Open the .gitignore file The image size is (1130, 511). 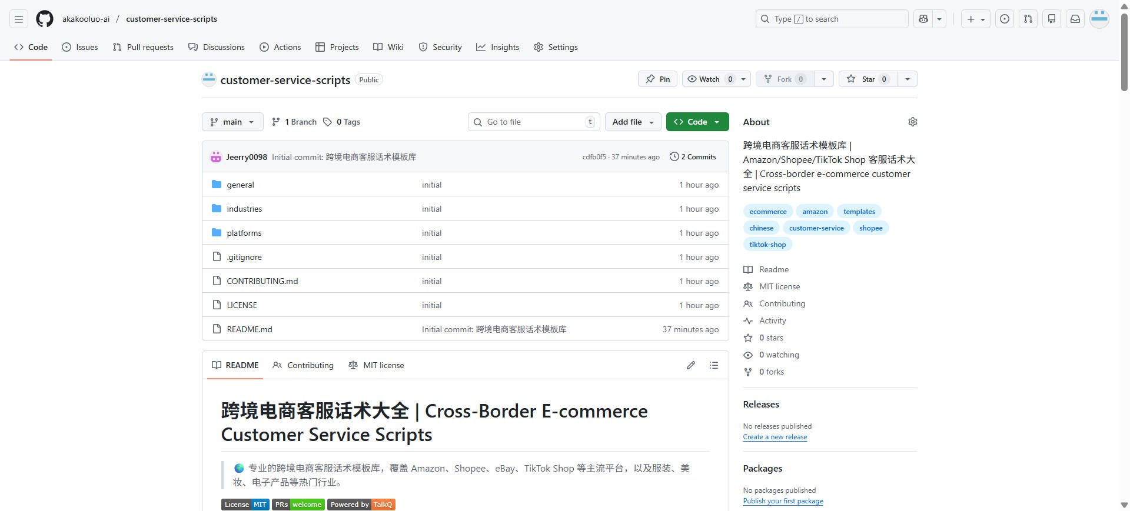244,257
